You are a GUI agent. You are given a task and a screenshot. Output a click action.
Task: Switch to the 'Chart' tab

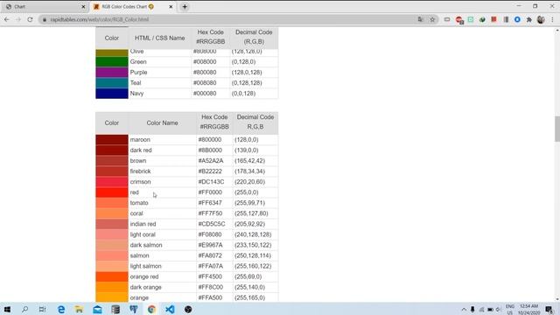[x=45, y=7]
